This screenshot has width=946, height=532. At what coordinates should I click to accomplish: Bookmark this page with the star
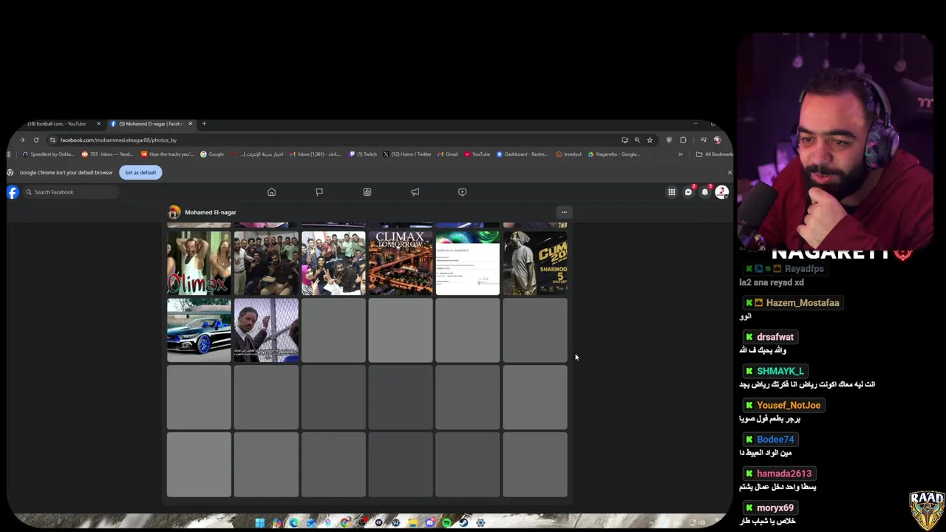(x=650, y=140)
